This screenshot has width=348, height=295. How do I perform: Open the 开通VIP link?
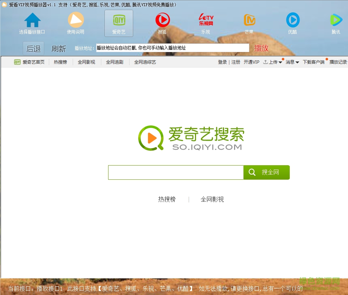coord(252,62)
